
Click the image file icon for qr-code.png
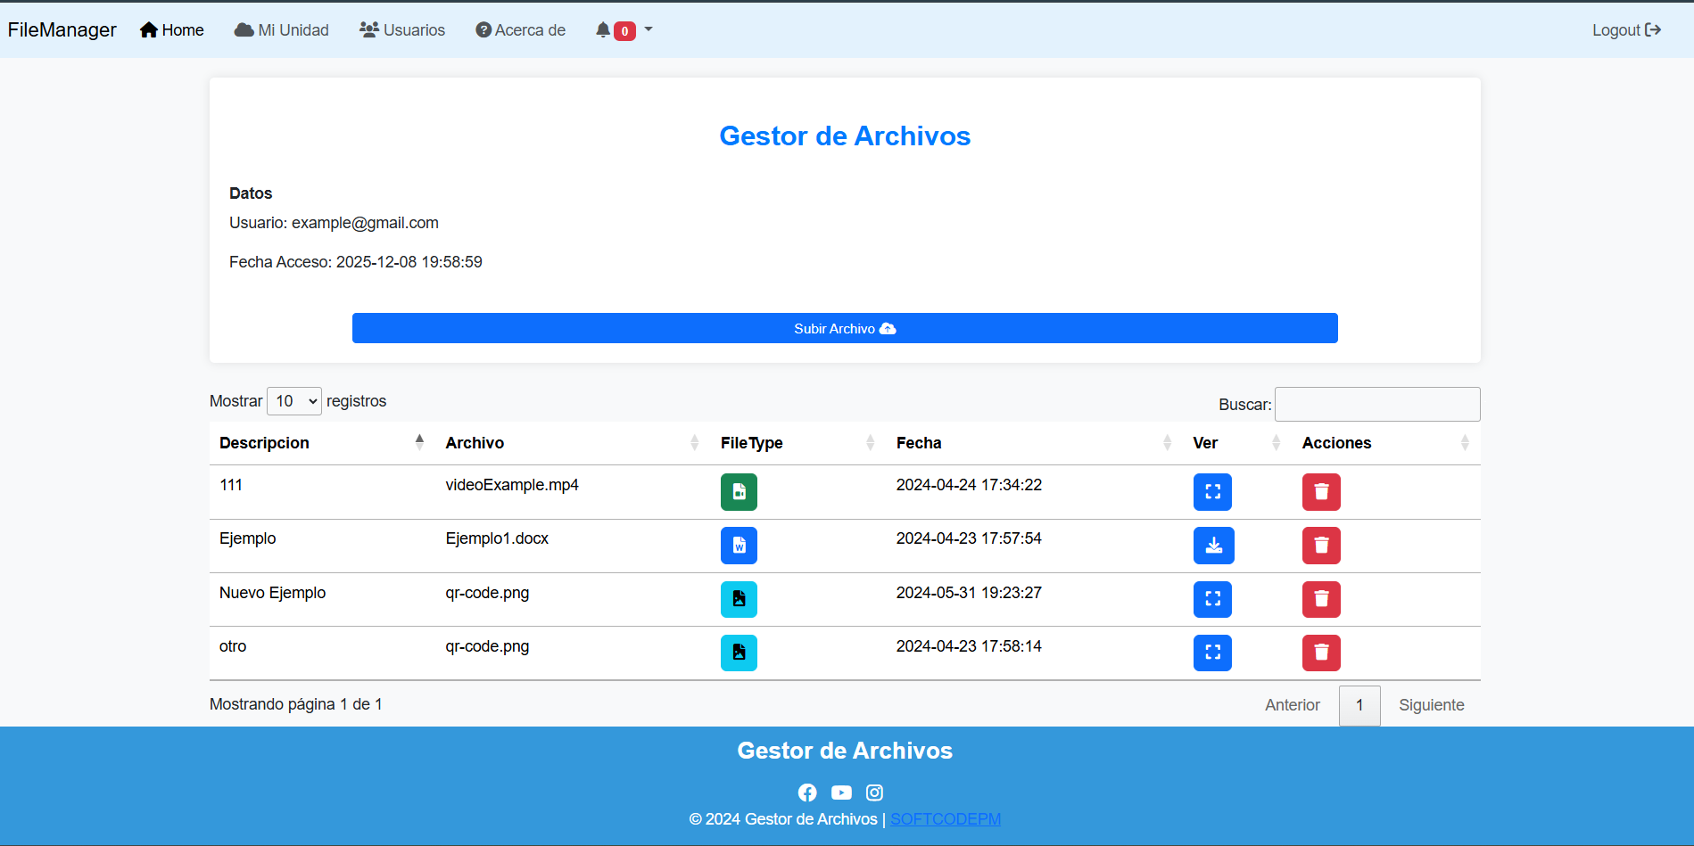[739, 599]
